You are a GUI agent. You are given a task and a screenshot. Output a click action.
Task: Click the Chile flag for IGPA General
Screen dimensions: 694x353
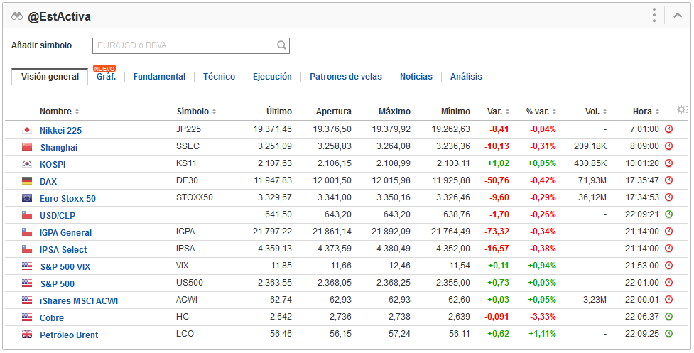pyautogui.click(x=27, y=232)
